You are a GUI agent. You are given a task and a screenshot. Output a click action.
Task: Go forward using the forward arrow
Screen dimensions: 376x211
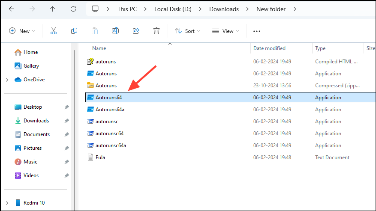[x=32, y=9]
